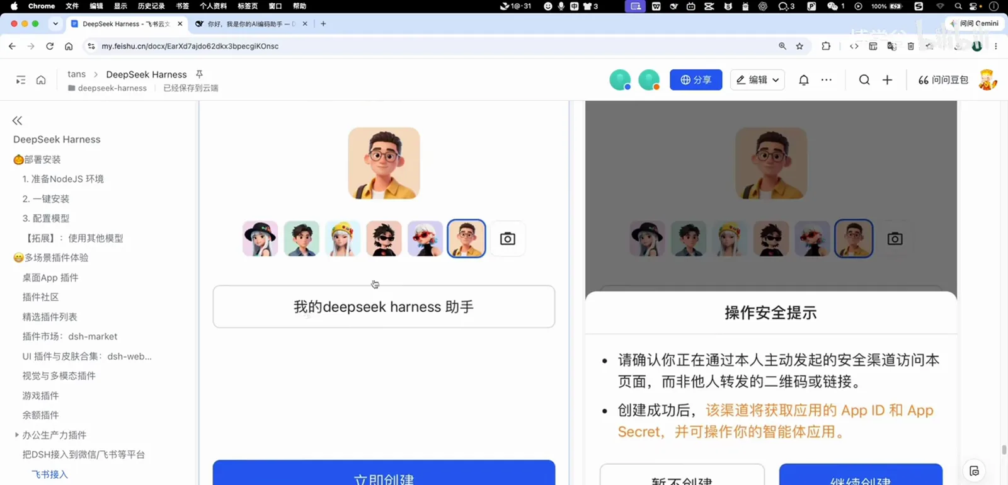This screenshot has width=1008, height=485.
Task: Open the 标签页 menu
Action: [x=248, y=6]
